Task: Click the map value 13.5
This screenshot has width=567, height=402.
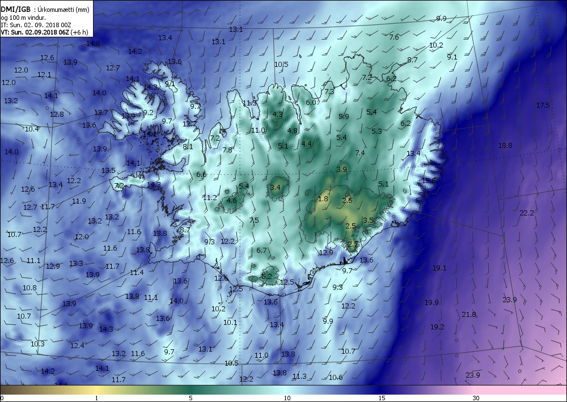Action: pyautogui.click(x=108, y=170)
